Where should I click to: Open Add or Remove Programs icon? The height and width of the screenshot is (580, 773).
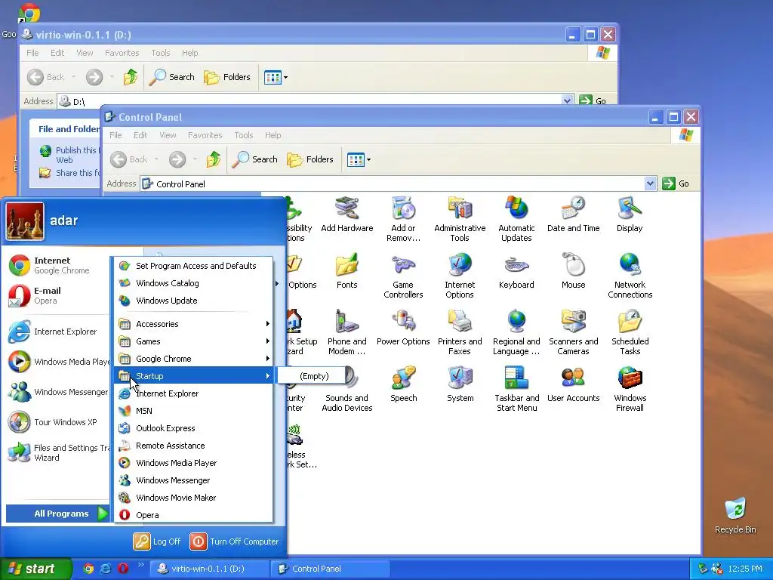pos(403,219)
